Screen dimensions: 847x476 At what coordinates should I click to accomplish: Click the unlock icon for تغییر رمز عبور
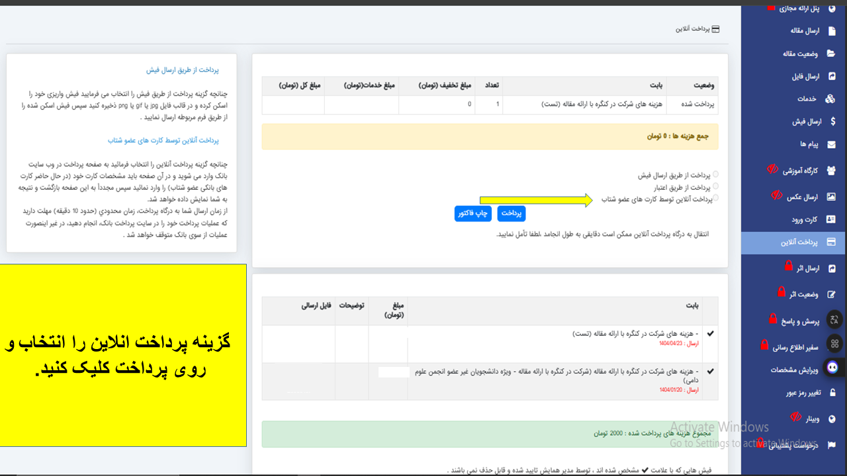[832, 393]
